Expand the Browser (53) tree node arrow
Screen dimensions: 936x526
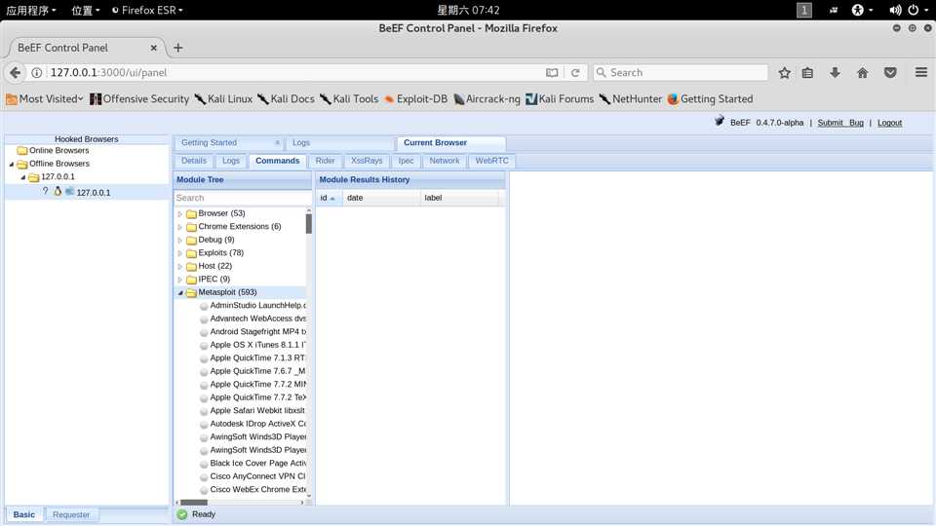(x=179, y=213)
